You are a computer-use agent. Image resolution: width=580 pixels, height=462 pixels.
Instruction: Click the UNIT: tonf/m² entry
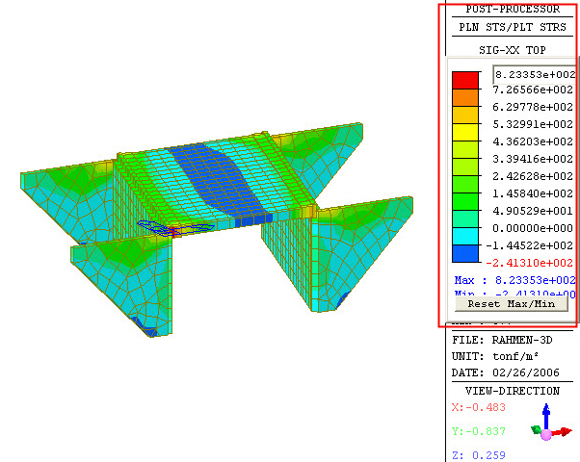[x=495, y=356]
